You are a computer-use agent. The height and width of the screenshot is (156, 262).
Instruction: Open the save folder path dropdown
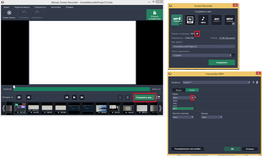click(230, 55)
